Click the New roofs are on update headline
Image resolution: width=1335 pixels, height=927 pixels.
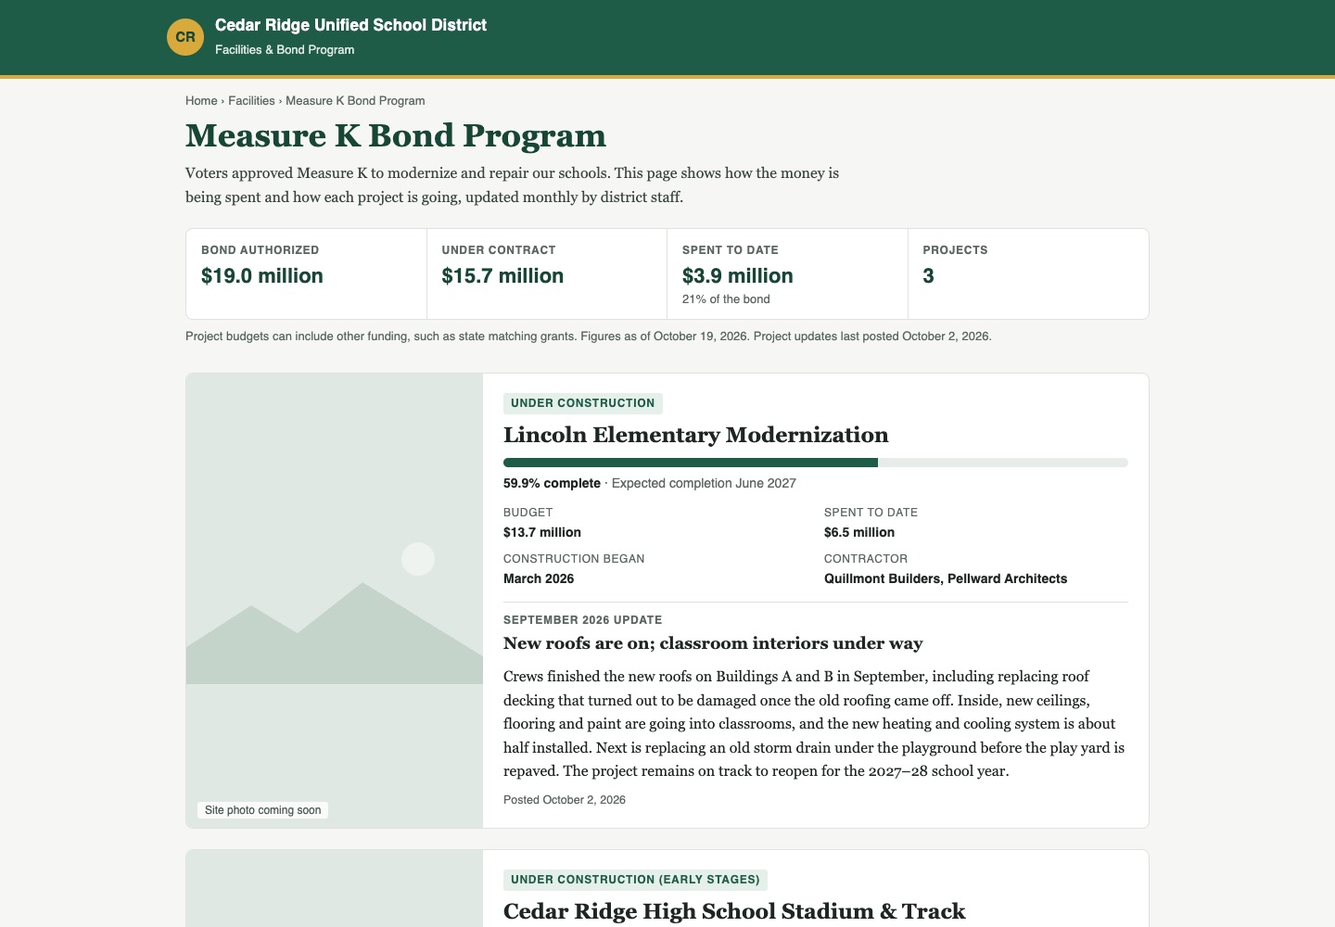(x=713, y=643)
